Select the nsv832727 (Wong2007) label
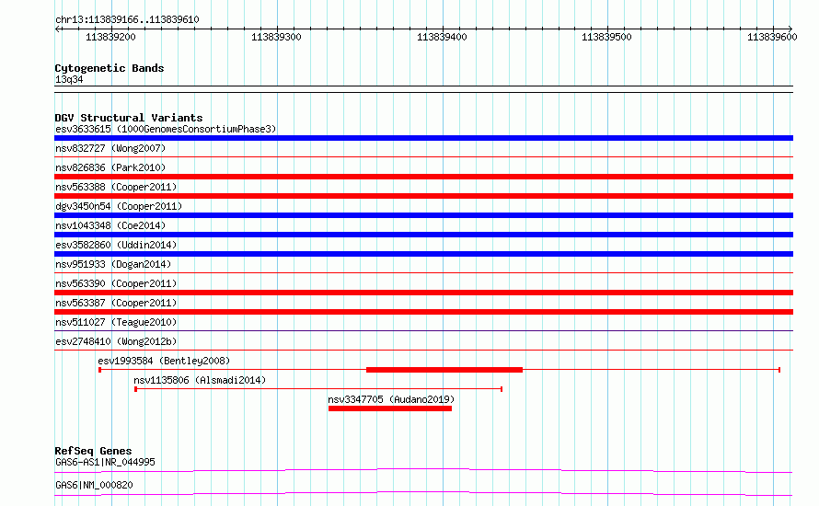The image size is (819, 506). point(110,148)
